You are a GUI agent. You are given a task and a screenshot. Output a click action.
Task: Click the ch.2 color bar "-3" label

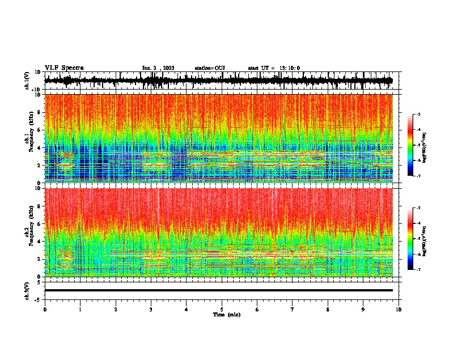[x=418, y=208]
